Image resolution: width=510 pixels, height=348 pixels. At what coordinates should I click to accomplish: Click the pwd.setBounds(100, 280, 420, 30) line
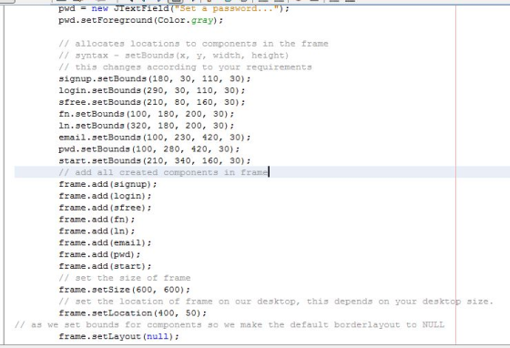[149, 149]
